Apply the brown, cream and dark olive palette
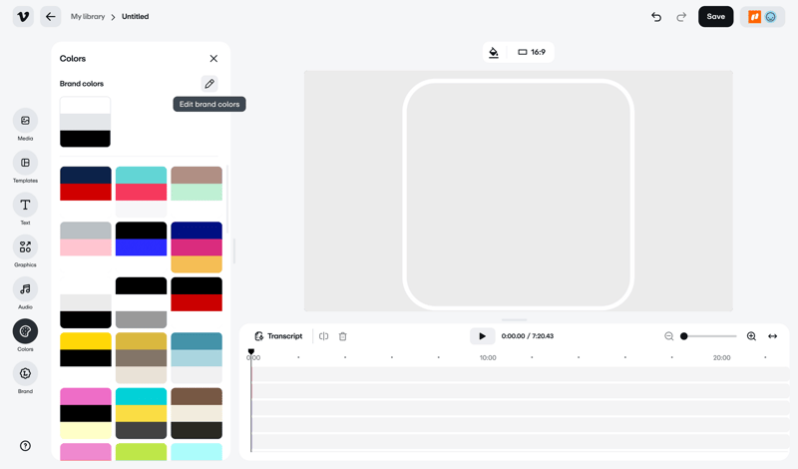Image resolution: width=798 pixels, height=469 pixels. 197,413
